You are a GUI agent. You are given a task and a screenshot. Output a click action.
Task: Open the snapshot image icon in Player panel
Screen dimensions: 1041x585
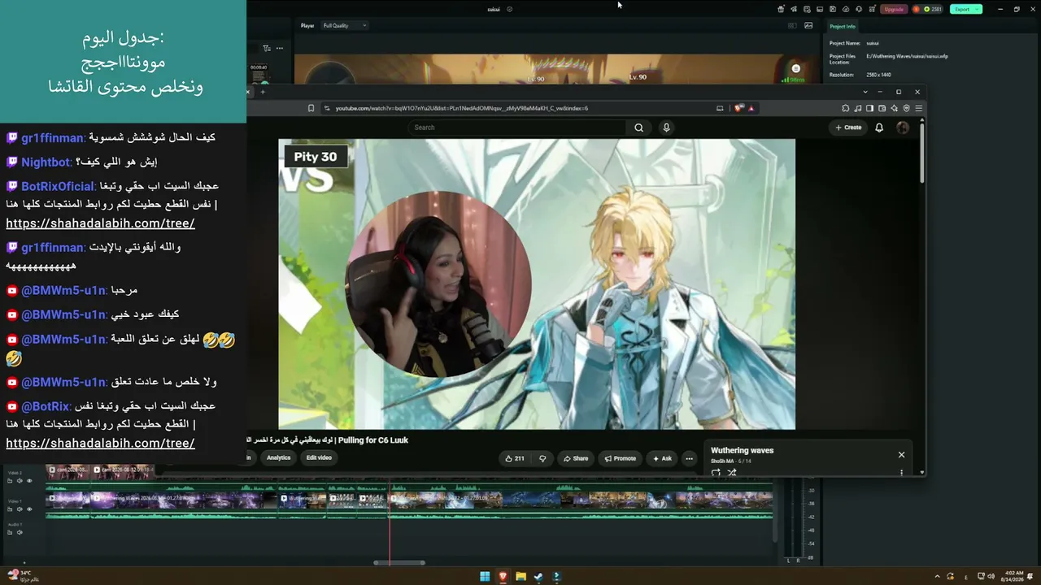[808, 25]
